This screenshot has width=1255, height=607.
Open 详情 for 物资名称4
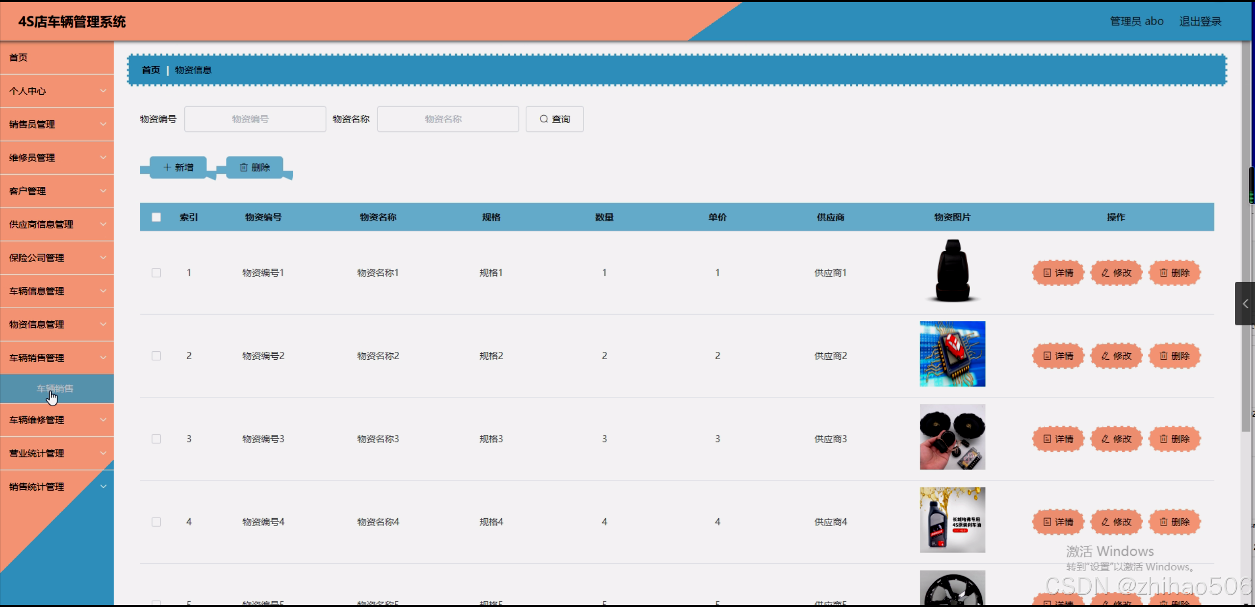(x=1057, y=522)
